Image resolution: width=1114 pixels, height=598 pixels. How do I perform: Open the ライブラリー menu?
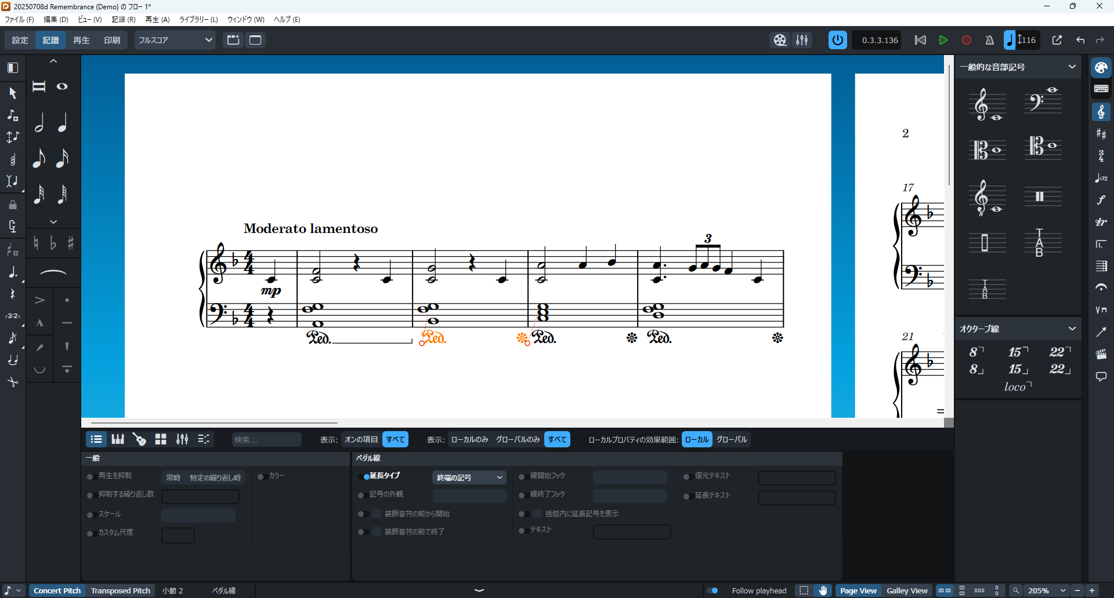click(198, 19)
